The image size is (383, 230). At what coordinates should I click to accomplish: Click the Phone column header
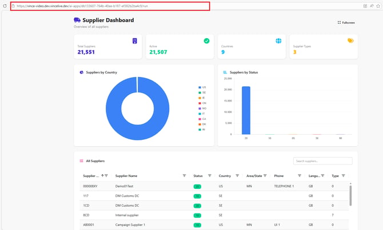click(279, 176)
